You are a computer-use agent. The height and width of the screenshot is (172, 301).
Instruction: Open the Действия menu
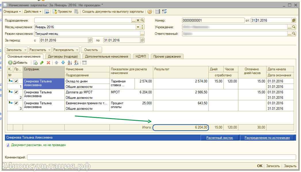coord(32,12)
